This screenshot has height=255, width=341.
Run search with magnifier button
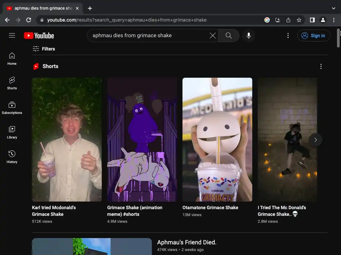coord(228,35)
